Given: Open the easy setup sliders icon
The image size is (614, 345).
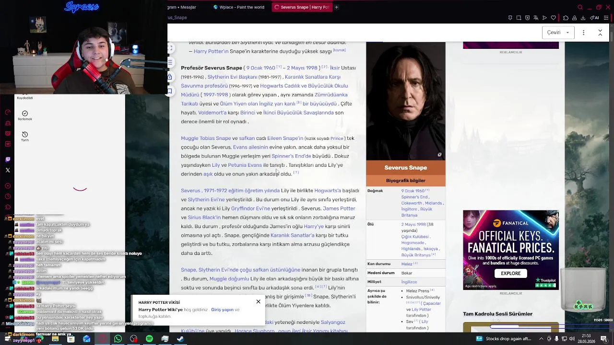Looking at the screenshot, I should pyautogui.click(x=606, y=18).
